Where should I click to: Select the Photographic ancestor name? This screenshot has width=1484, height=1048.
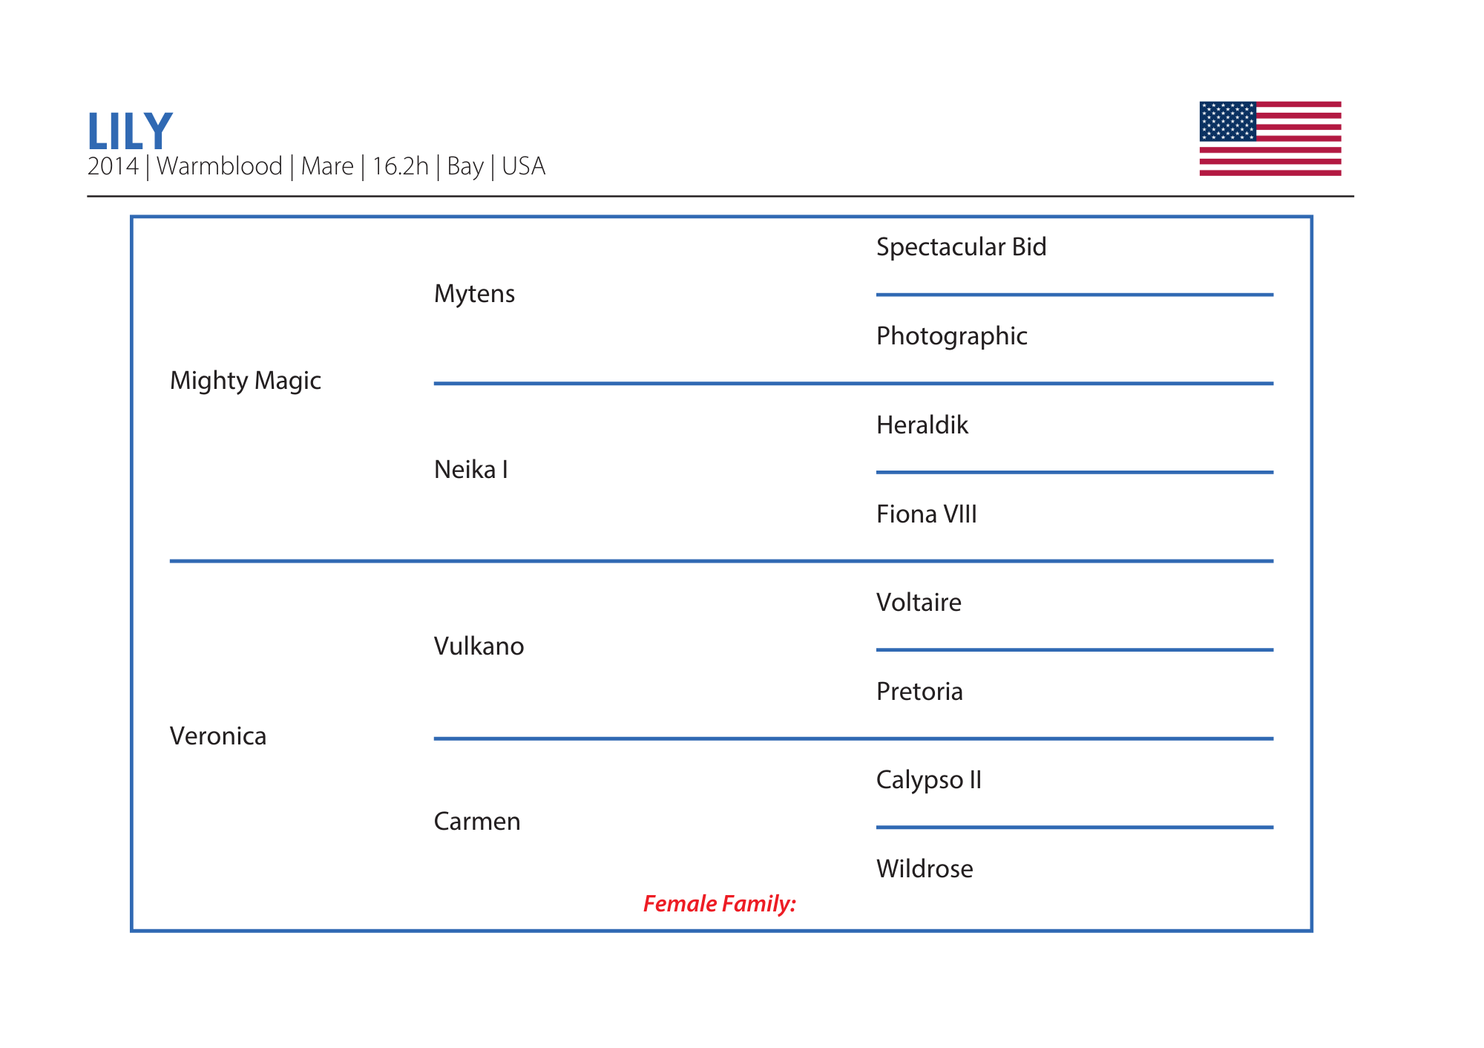pyautogui.click(x=951, y=336)
